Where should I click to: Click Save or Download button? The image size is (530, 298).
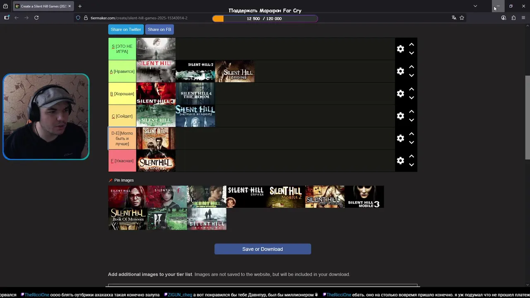263,249
